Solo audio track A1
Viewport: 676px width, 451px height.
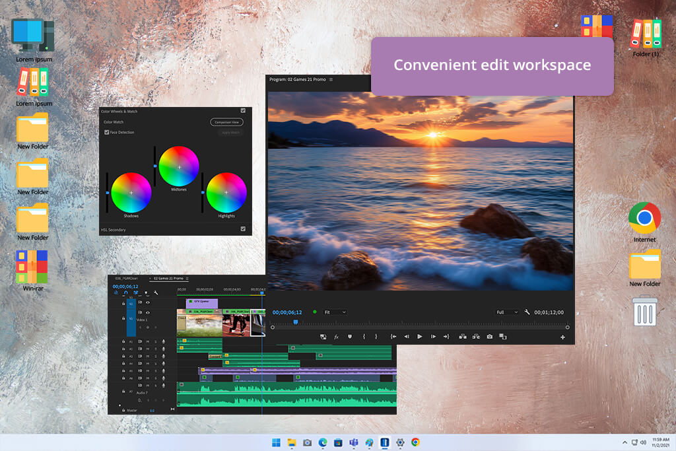tap(156, 341)
